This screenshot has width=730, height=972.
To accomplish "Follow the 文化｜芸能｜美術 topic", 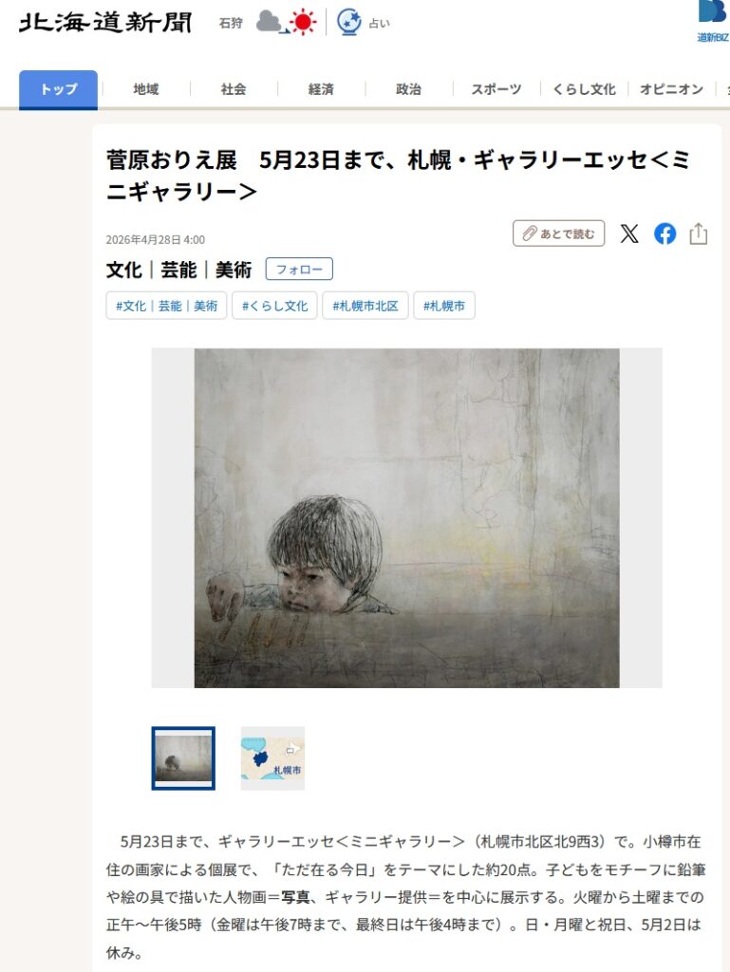I will [299, 269].
